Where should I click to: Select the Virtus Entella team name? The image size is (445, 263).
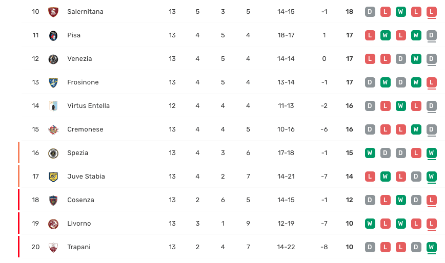[x=88, y=106]
